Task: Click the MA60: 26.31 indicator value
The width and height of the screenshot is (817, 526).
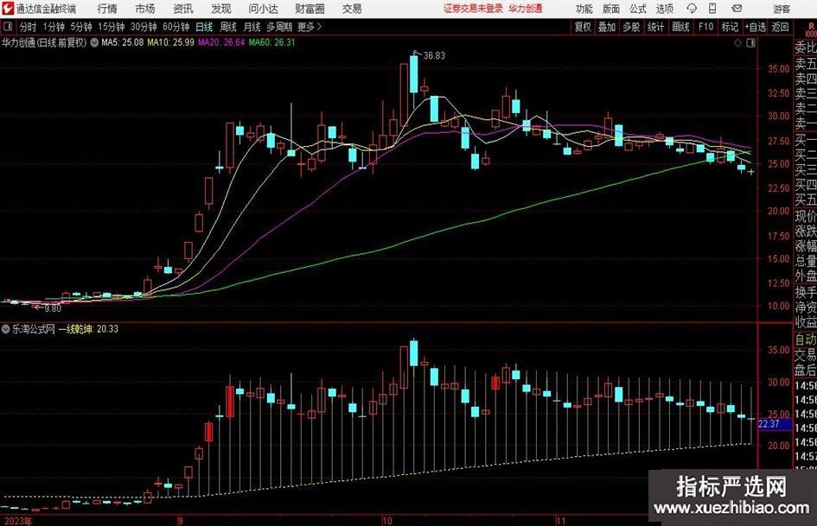Action: pyautogui.click(x=271, y=42)
